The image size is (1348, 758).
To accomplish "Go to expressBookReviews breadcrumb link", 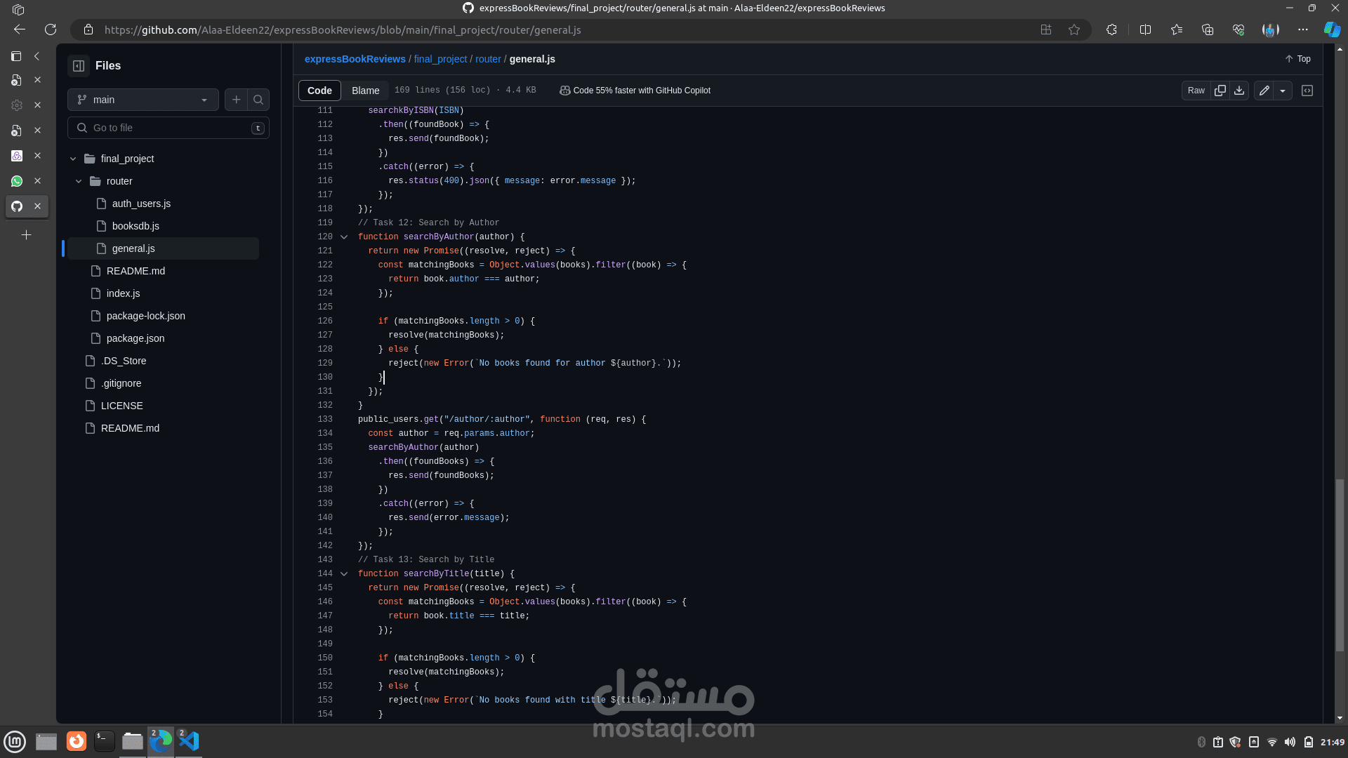I will [355, 59].
